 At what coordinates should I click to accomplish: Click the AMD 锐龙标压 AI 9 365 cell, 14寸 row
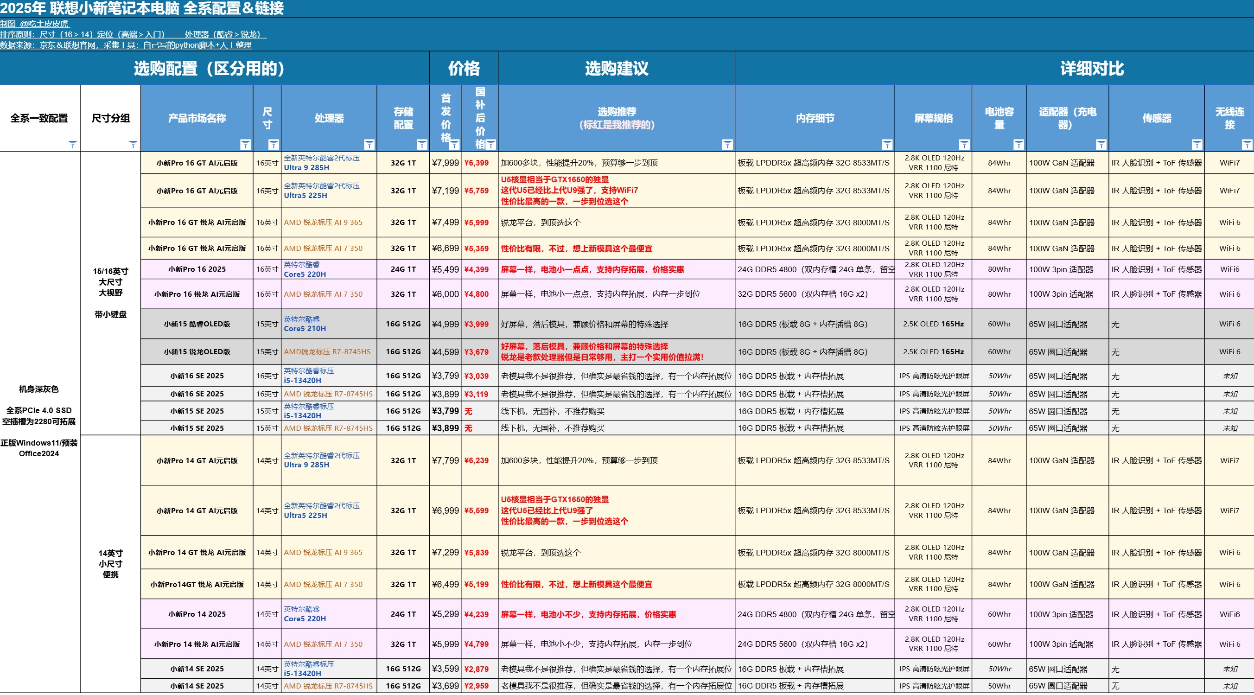(x=329, y=552)
